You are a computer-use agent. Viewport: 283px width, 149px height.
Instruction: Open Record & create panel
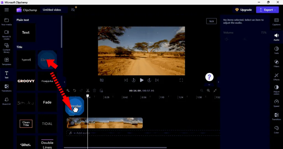pos(7,35)
